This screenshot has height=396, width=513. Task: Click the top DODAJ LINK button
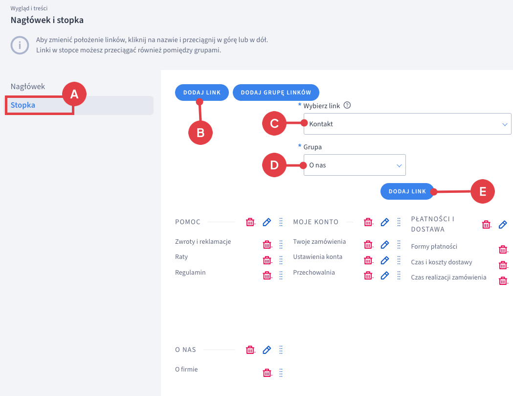pyautogui.click(x=201, y=92)
